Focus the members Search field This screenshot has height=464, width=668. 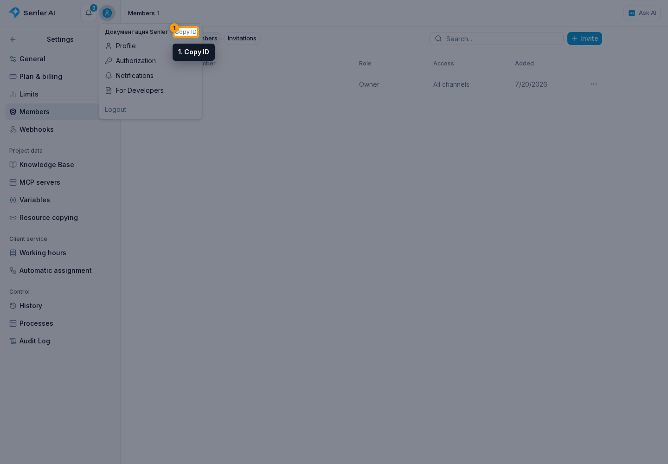(x=496, y=39)
